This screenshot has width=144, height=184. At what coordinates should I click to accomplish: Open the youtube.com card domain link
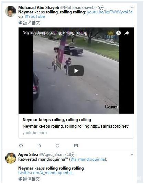click(35, 133)
